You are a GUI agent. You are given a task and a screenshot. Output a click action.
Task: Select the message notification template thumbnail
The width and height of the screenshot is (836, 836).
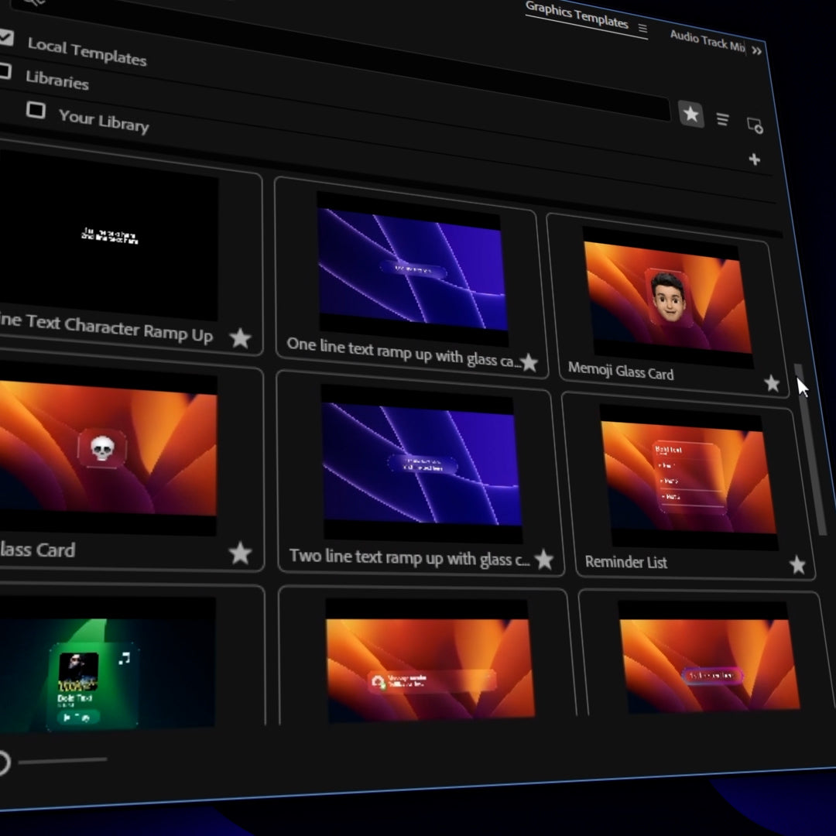[430, 661]
